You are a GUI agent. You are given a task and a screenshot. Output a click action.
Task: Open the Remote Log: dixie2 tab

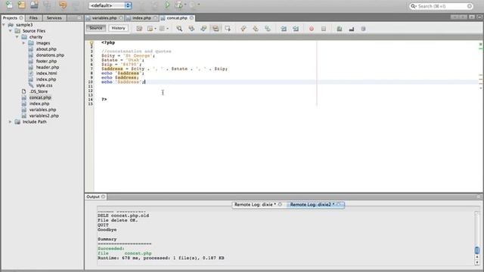[315, 205]
